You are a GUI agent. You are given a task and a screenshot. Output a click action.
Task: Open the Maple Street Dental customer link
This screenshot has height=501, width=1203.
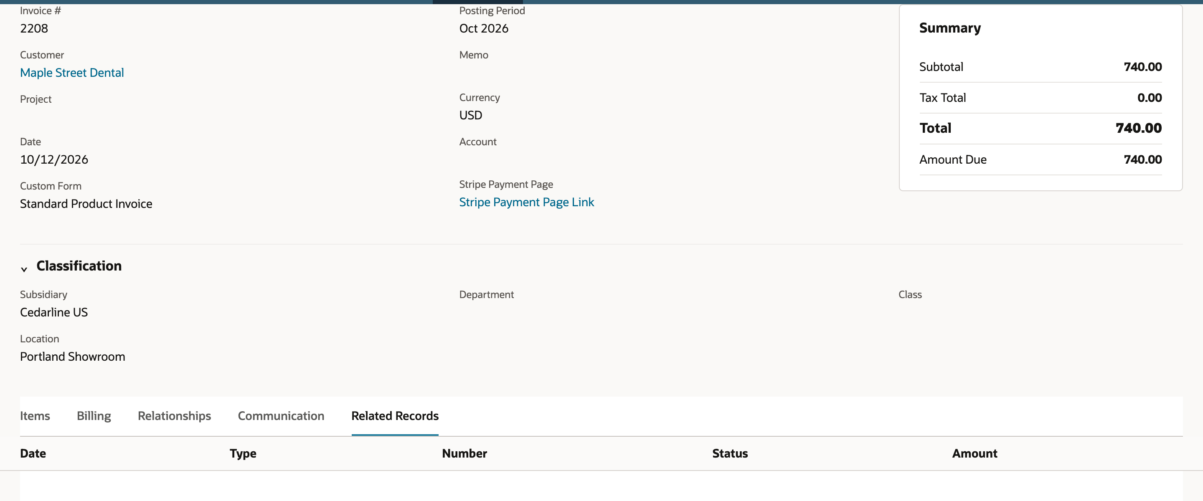[x=72, y=73]
